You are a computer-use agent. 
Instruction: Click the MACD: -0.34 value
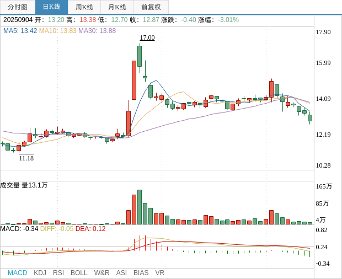(19, 229)
